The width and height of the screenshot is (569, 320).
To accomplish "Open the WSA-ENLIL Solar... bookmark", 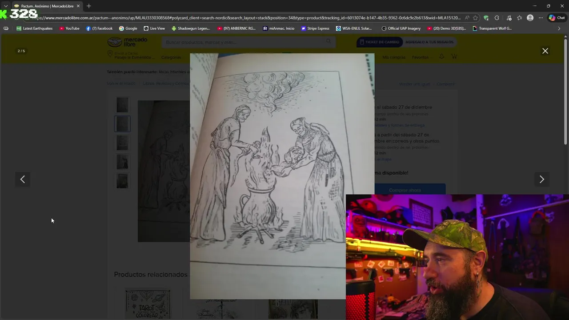I will pyautogui.click(x=354, y=28).
